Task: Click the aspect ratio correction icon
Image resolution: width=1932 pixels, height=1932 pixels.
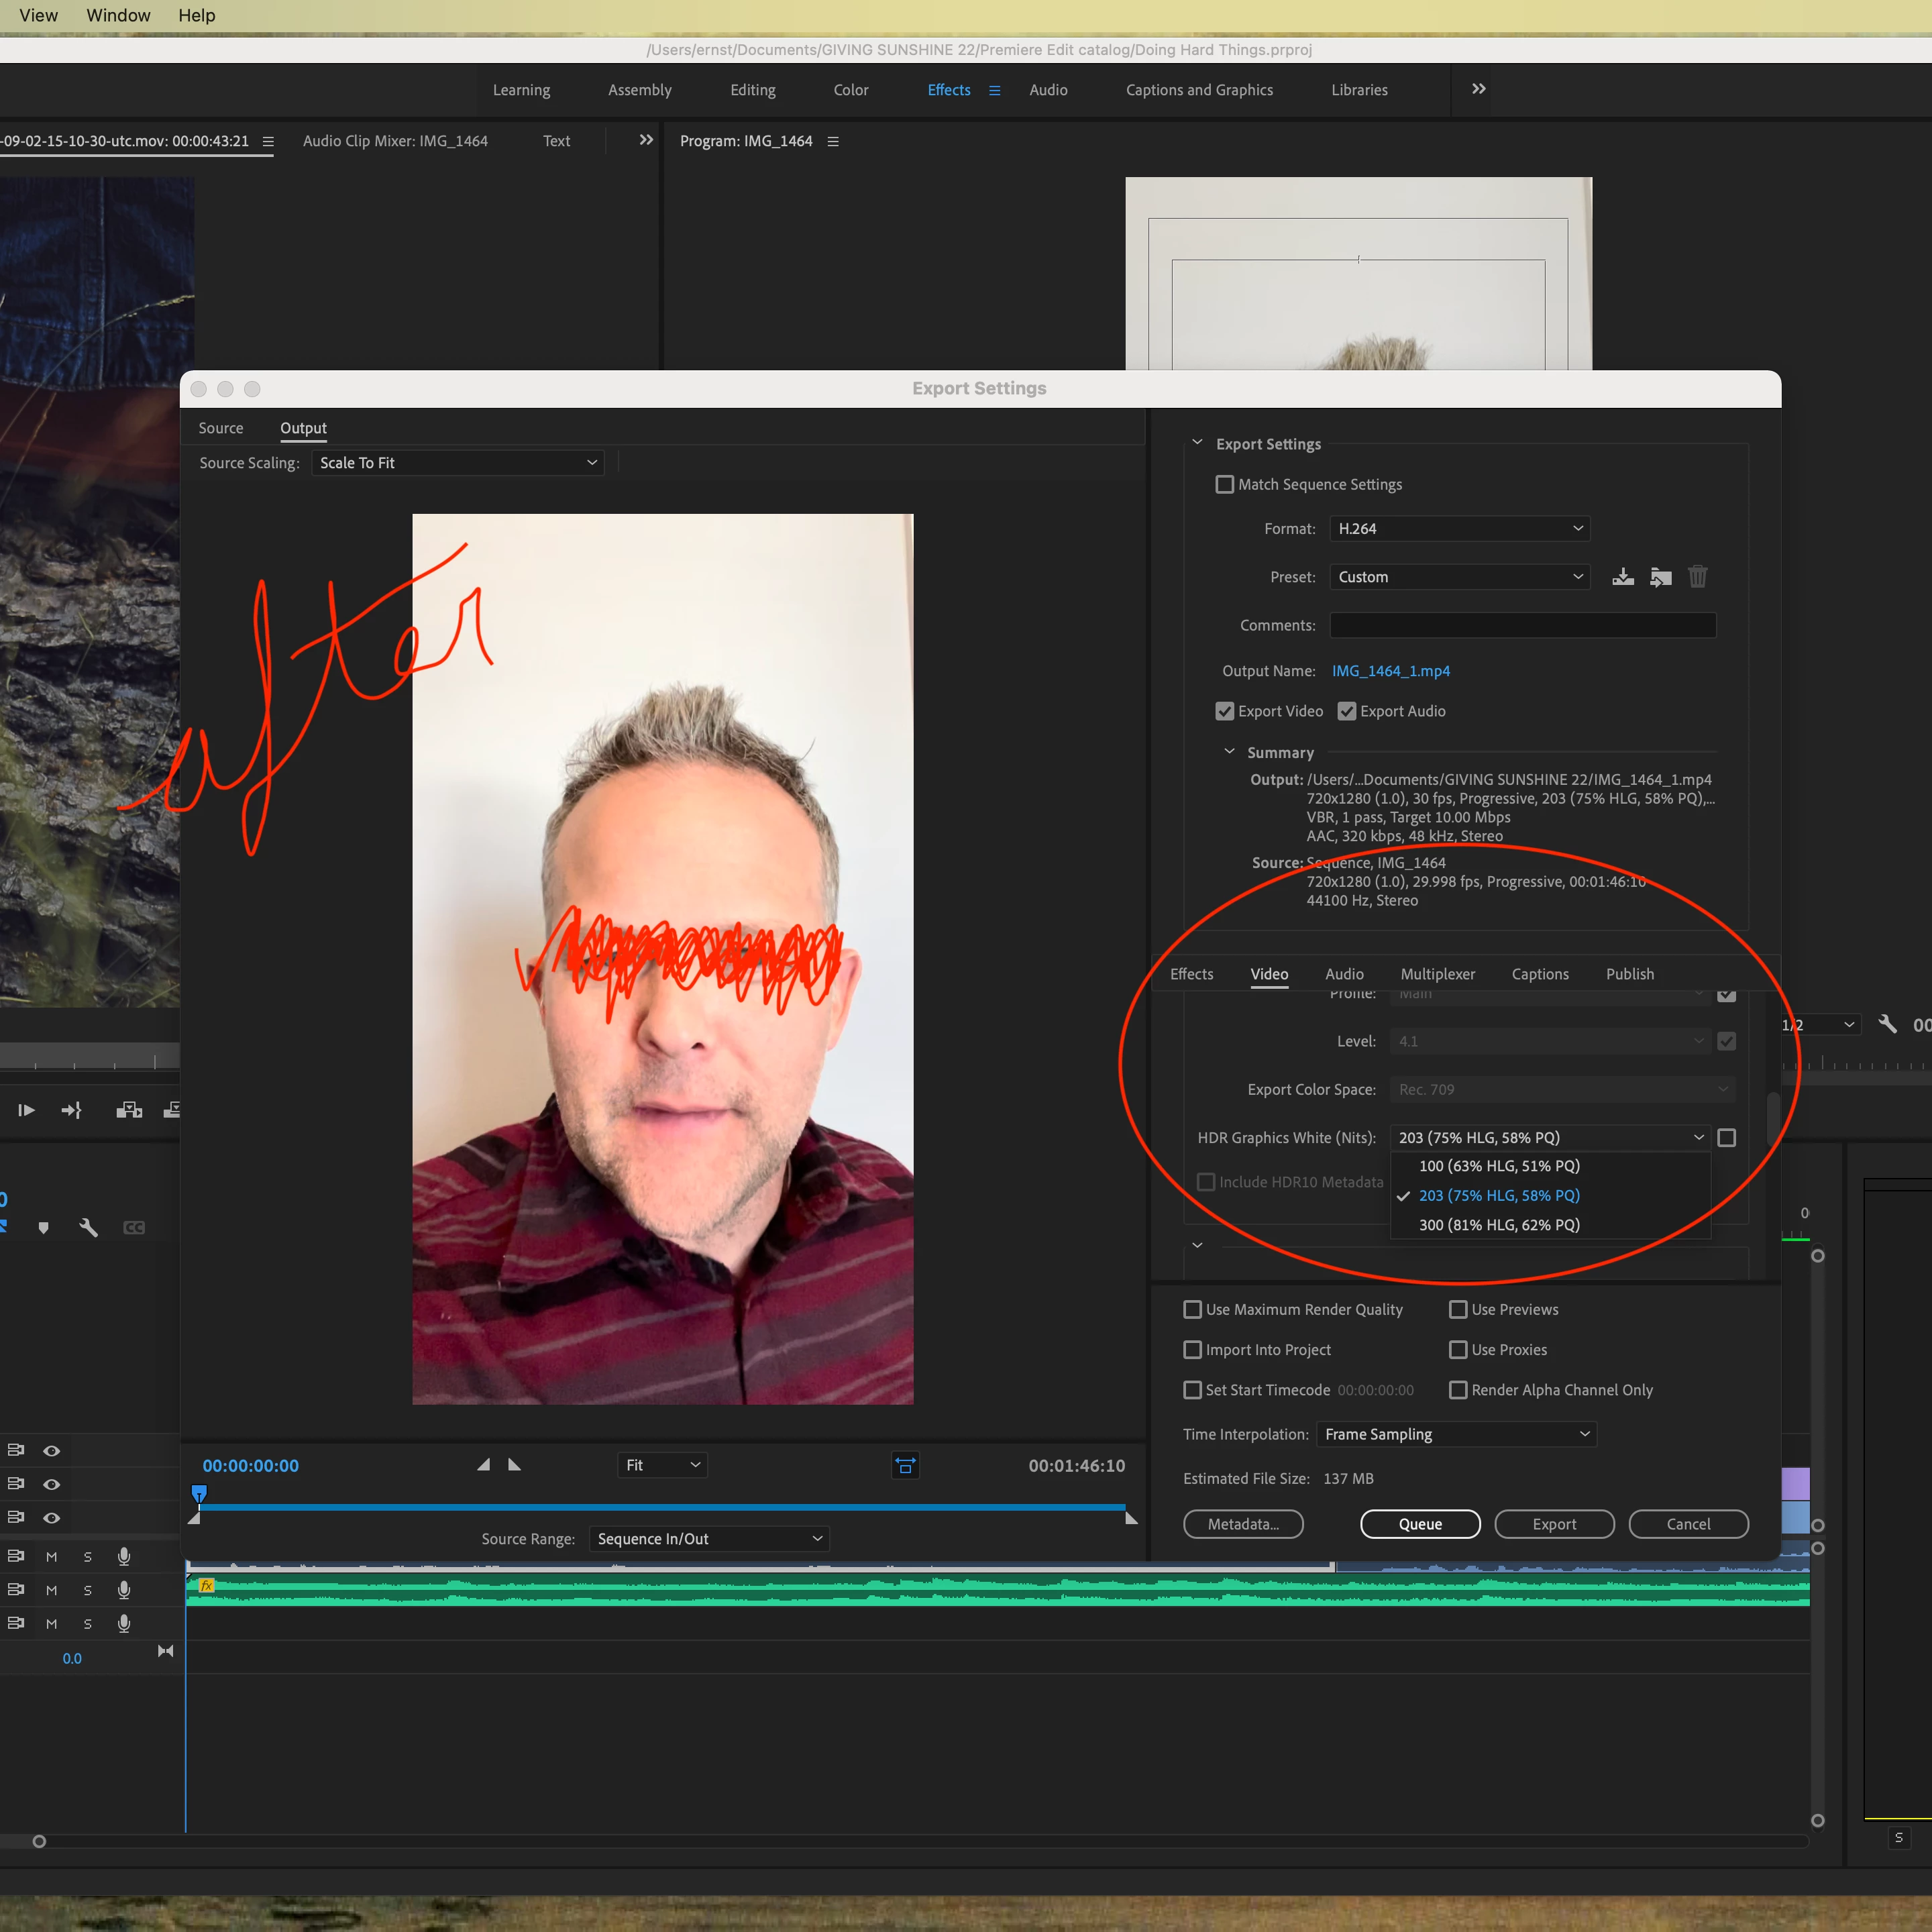Action: tap(905, 1466)
